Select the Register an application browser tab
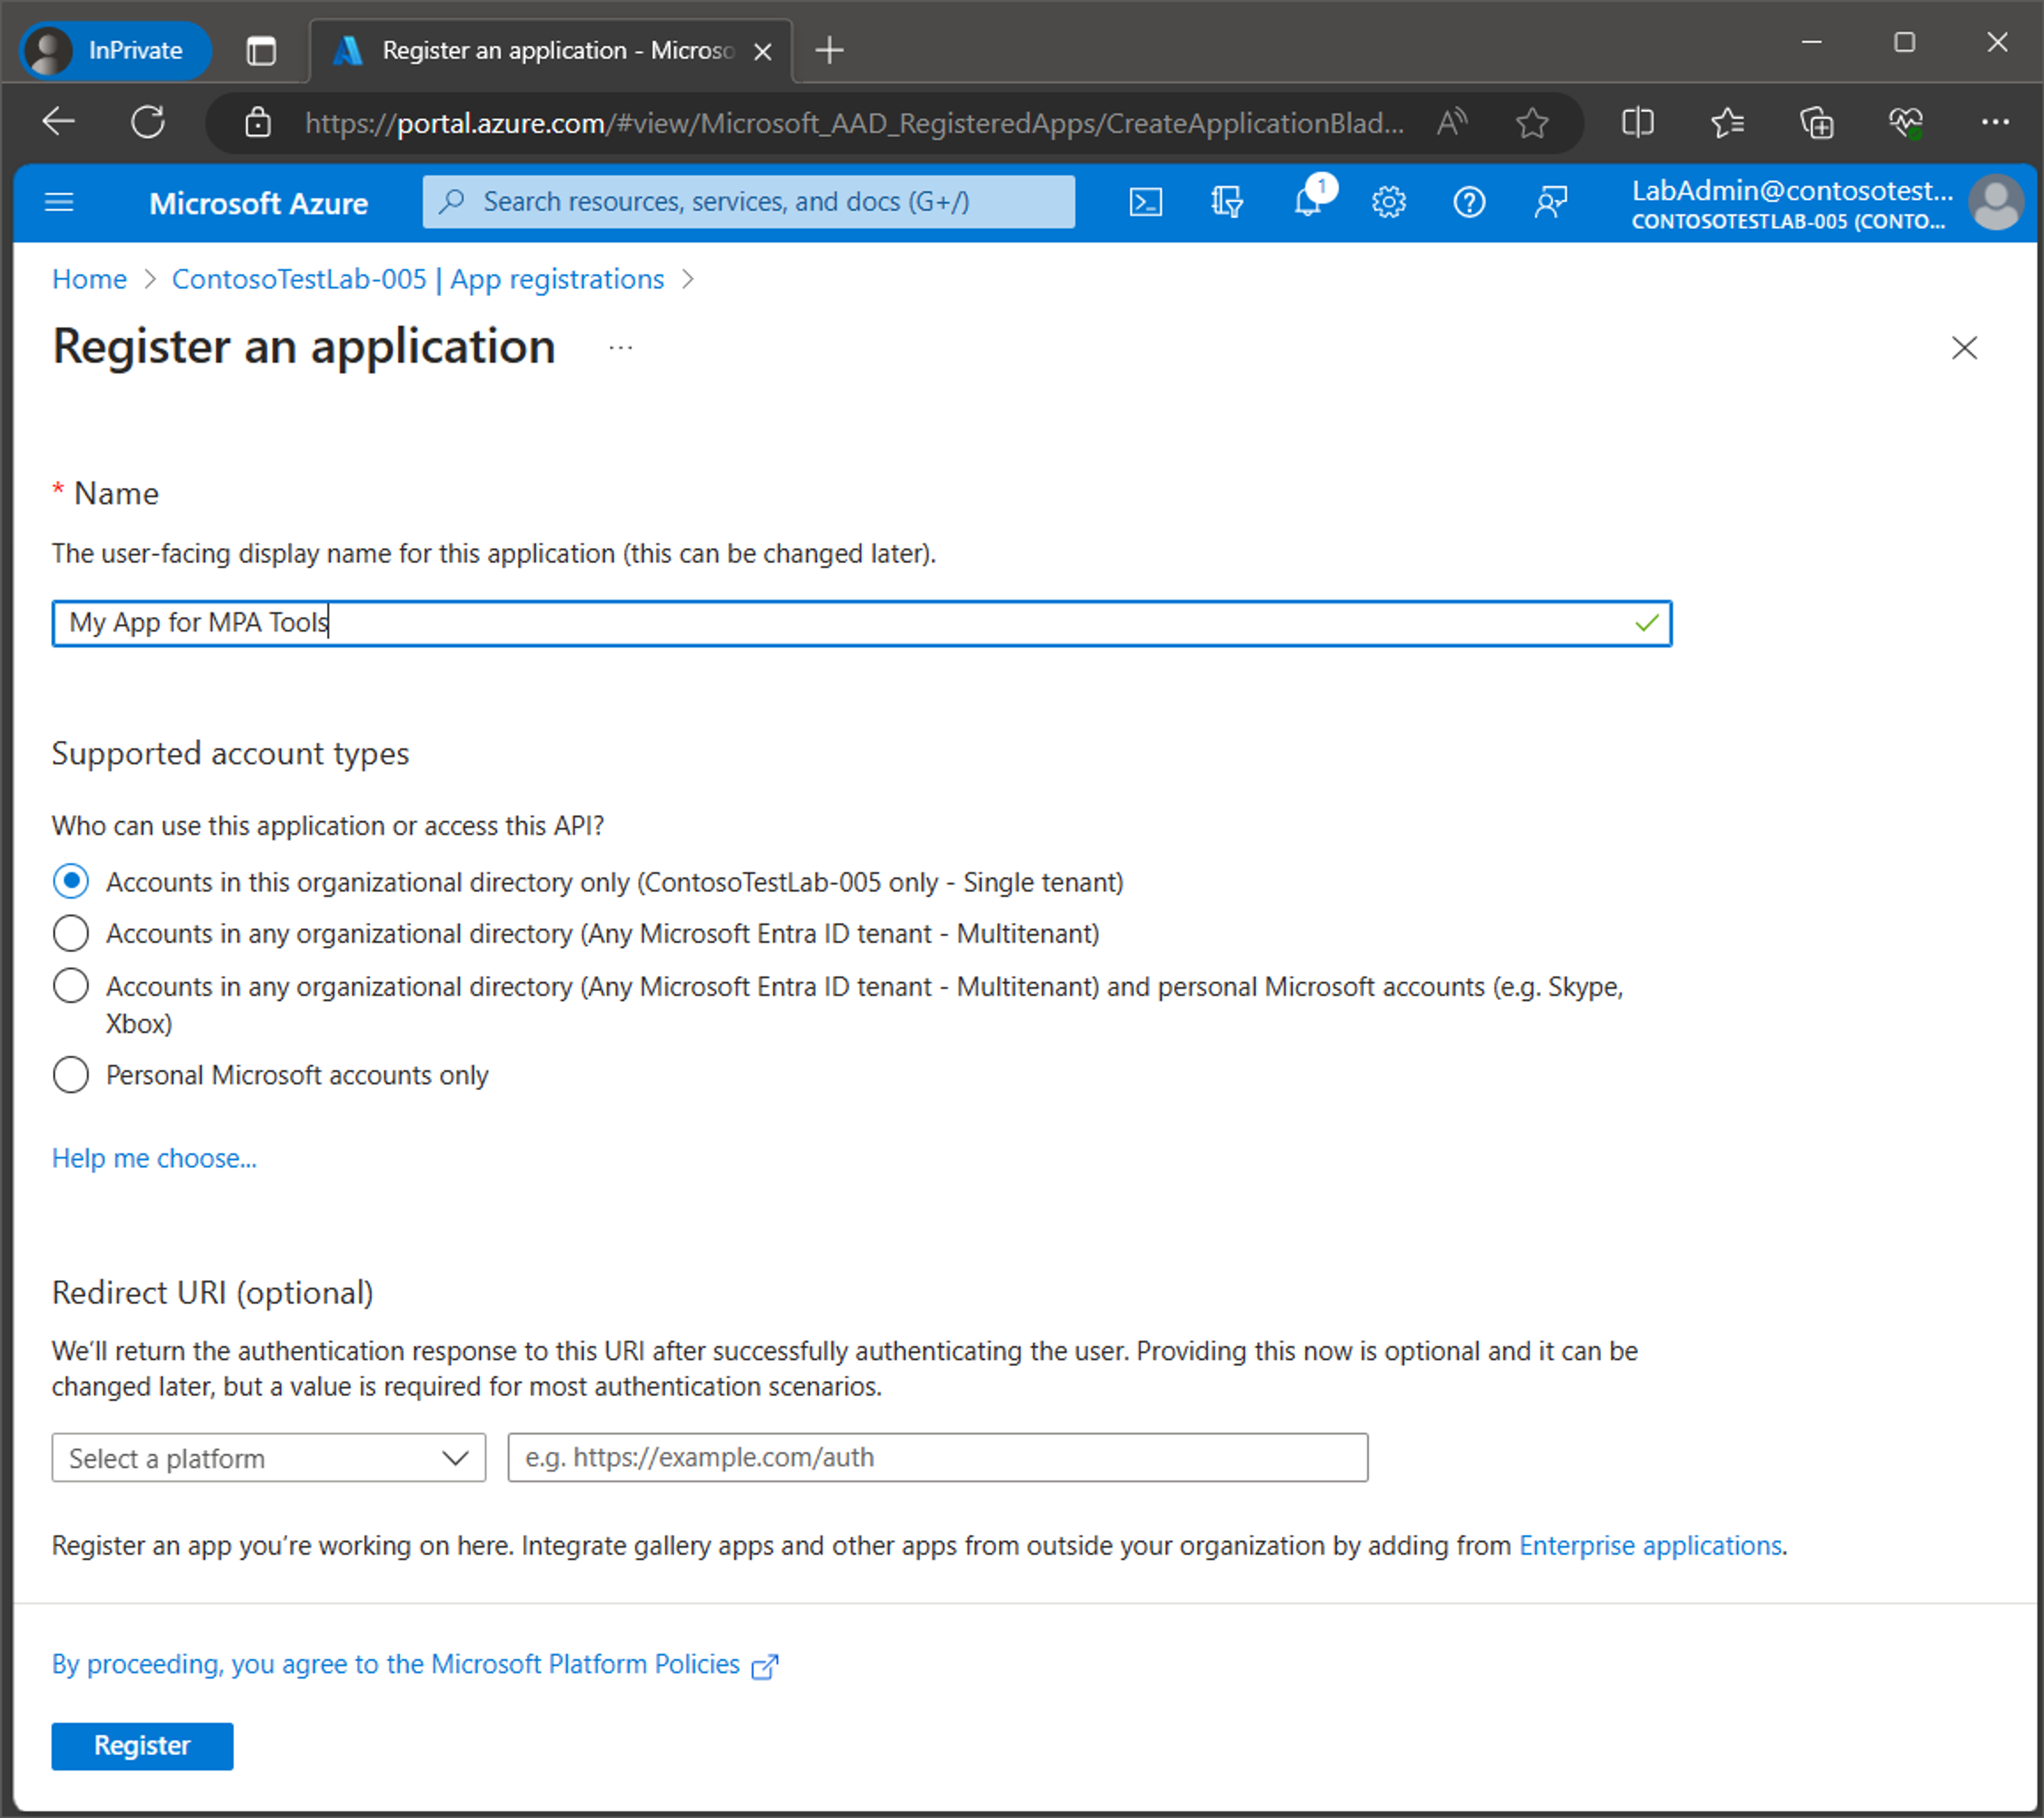 click(x=551, y=50)
